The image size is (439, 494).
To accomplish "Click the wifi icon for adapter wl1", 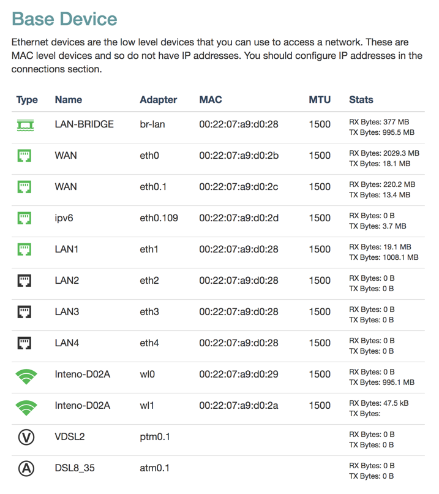I will (x=26, y=406).
